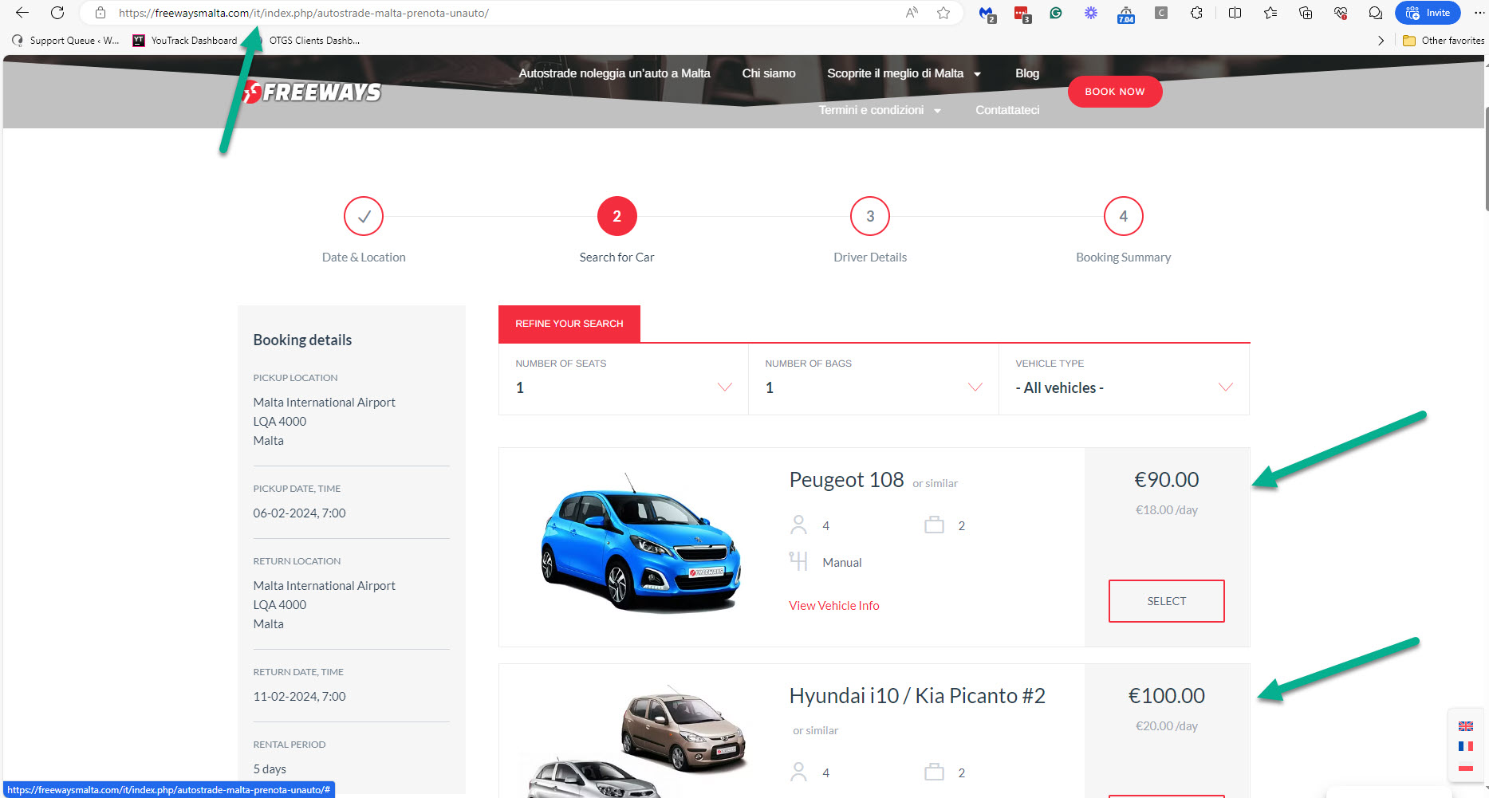This screenshot has height=798, width=1489.
Task: Click the return date 11-02-2024, 7:00
Action: 299,697
